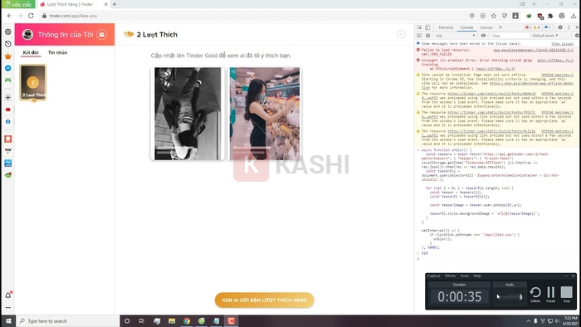Click the briefcase icon next to Thông tin của Tôi
This screenshot has height=327, width=581.
point(101,34)
